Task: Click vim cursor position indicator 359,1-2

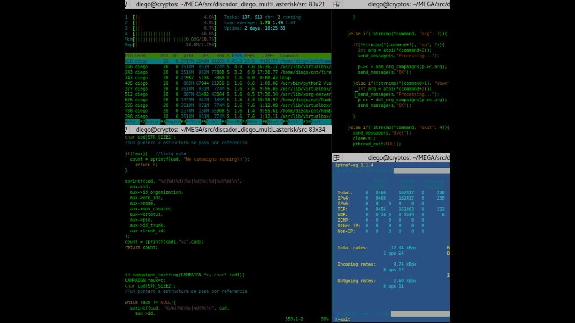Action: pyautogui.click(x=294, y=319)
